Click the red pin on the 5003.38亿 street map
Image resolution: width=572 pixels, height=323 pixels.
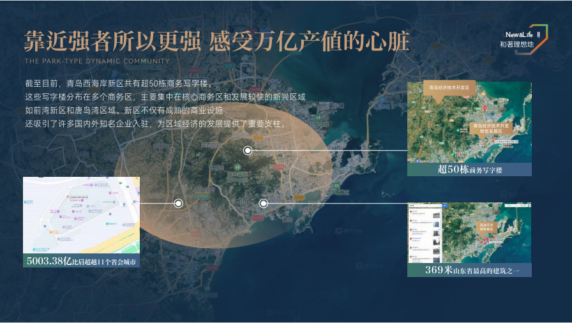pos(68,197)
